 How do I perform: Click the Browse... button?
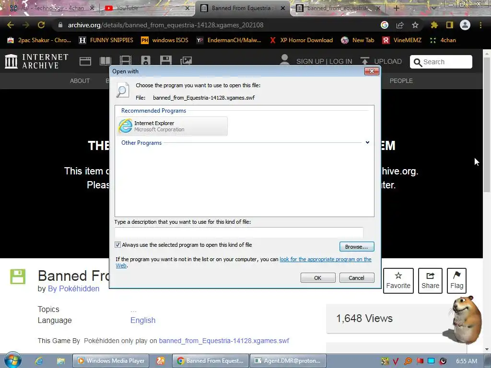[357, 247]
